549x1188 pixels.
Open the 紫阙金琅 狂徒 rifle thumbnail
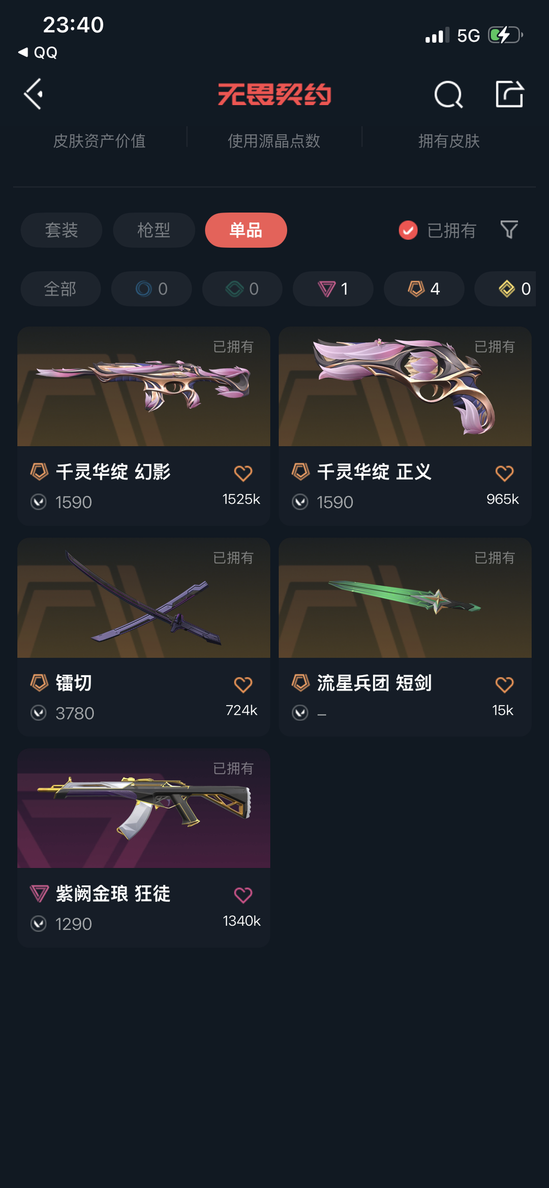pos(144,808)
